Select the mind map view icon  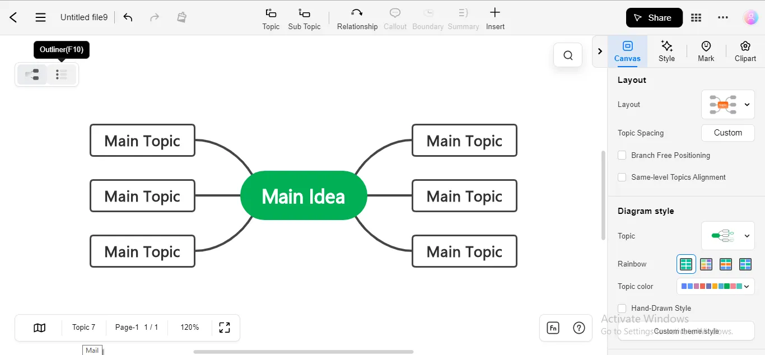(32, 74)
